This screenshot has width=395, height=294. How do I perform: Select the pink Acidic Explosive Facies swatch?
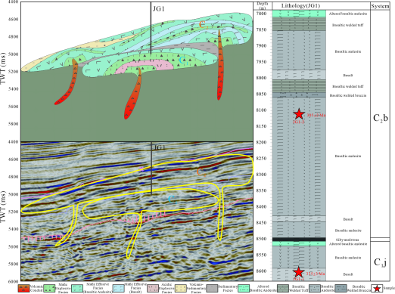(154, 289)
